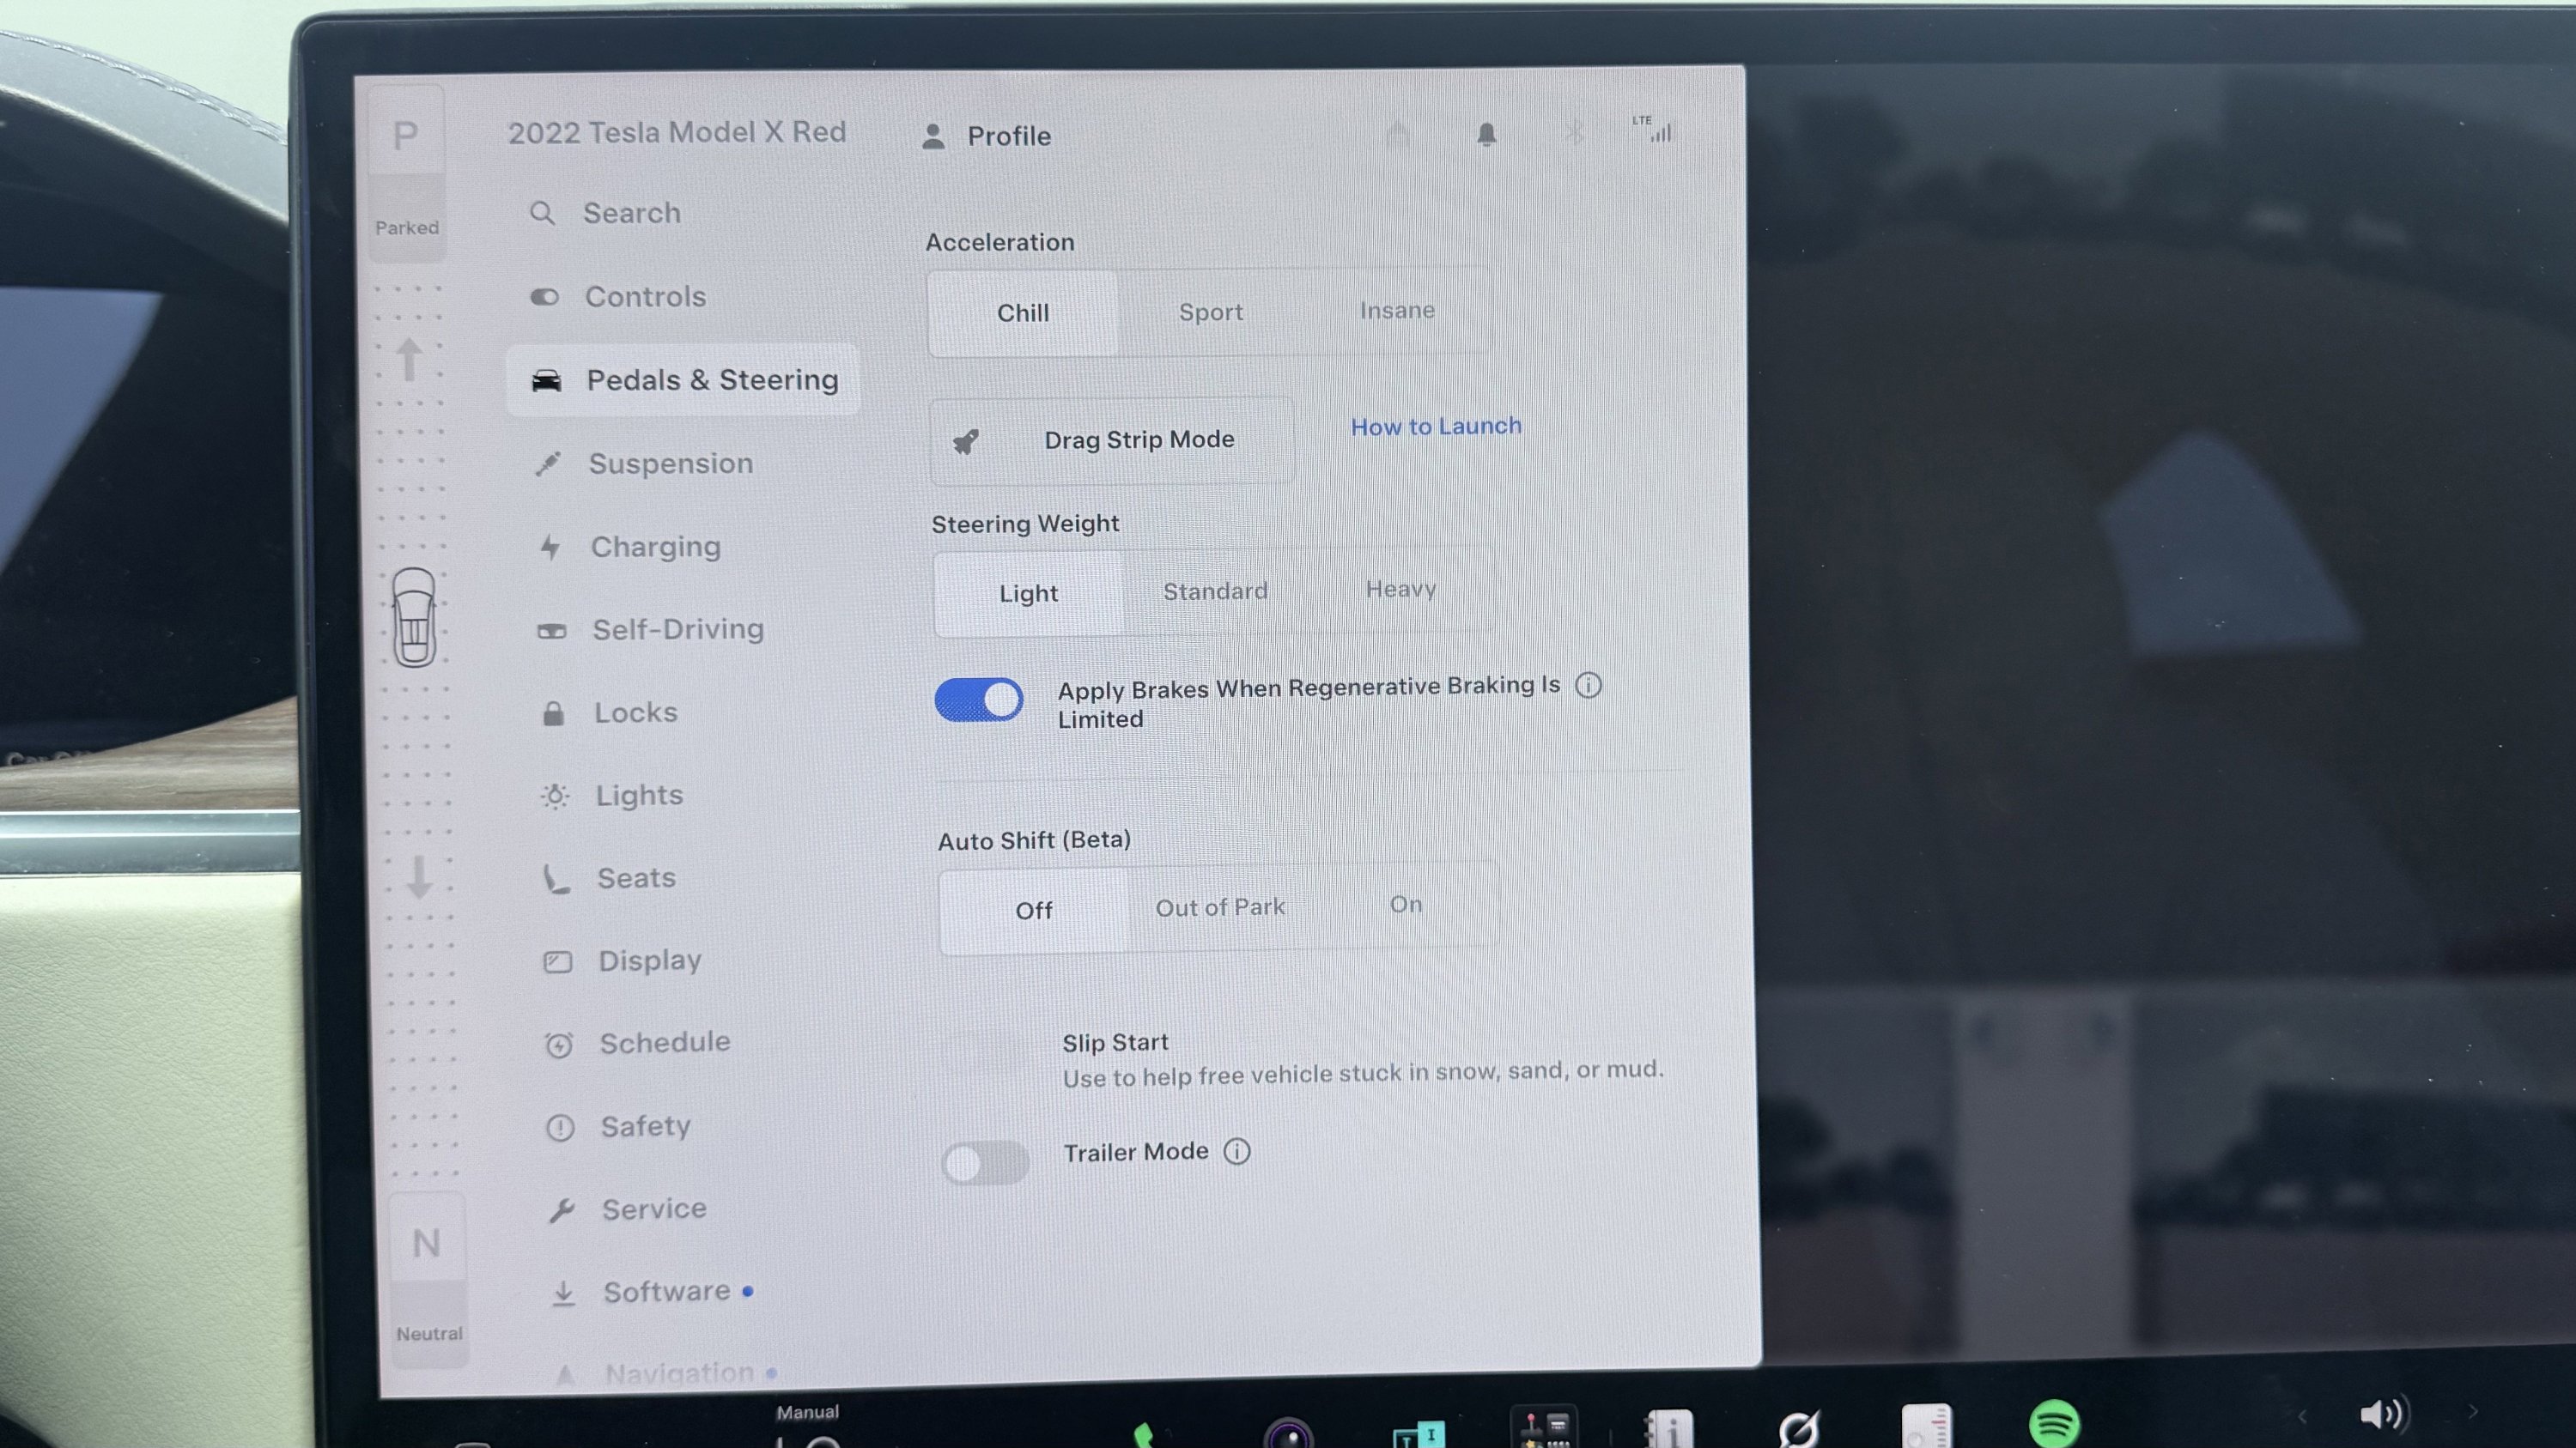
Task: Open the Arcade joystick app
Action: [1544, 1427]
